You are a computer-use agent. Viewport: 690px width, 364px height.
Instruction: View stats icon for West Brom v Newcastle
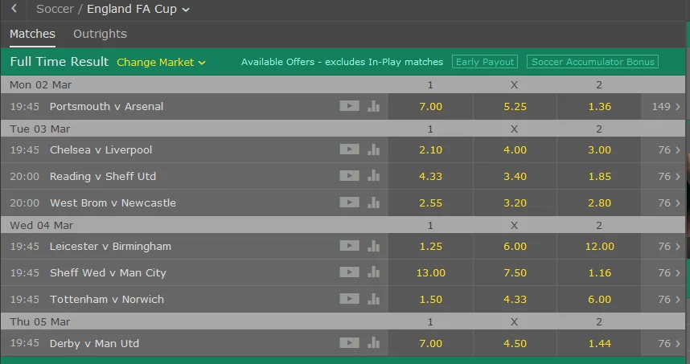coord(373,202)
